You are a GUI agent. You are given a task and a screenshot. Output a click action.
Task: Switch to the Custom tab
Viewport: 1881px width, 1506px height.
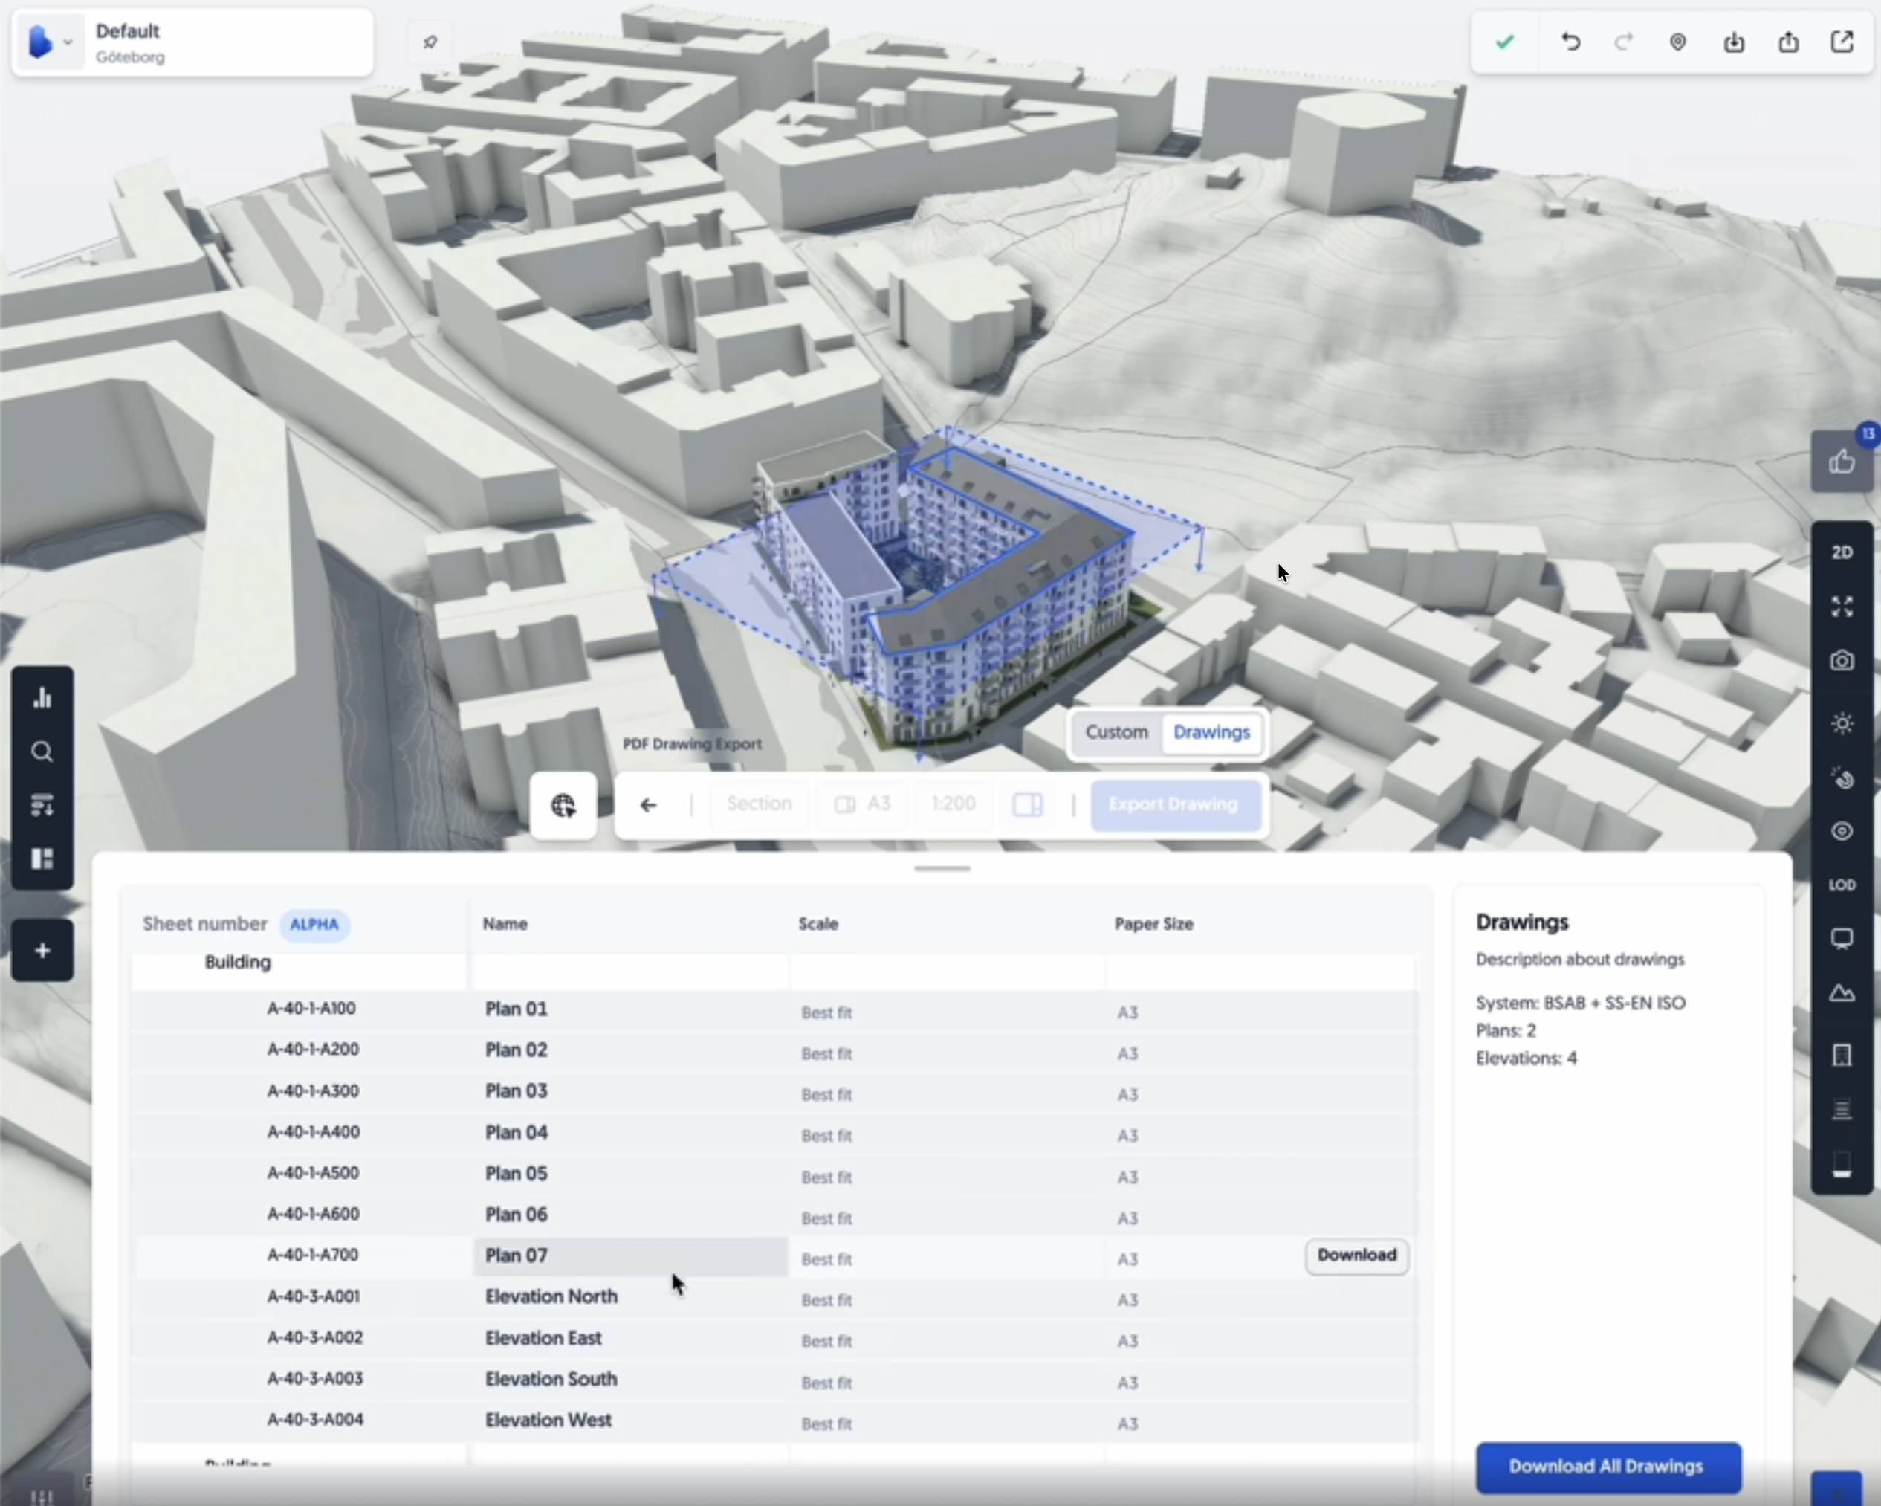(1116, 732)
